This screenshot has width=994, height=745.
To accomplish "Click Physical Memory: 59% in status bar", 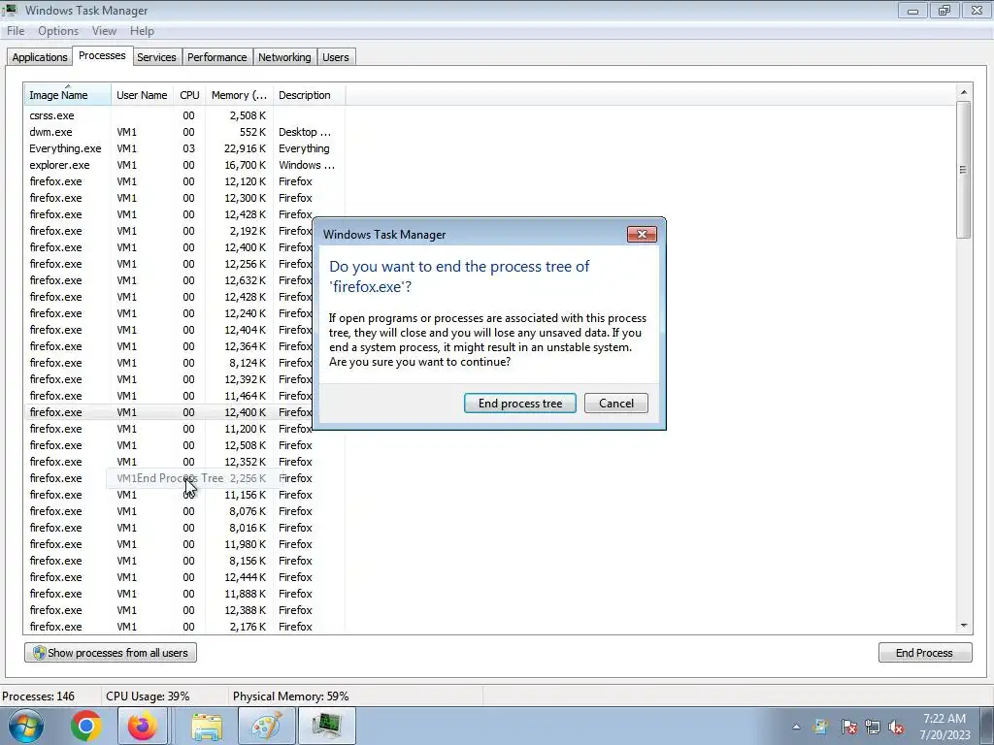I will [x=291, y=696].
